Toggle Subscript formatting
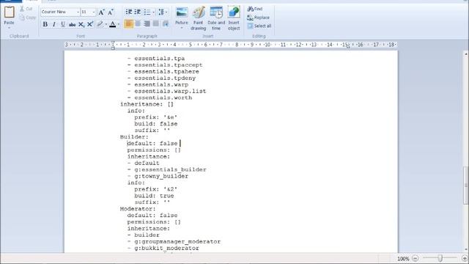469x264 pixels. click(x=81, y=24)
